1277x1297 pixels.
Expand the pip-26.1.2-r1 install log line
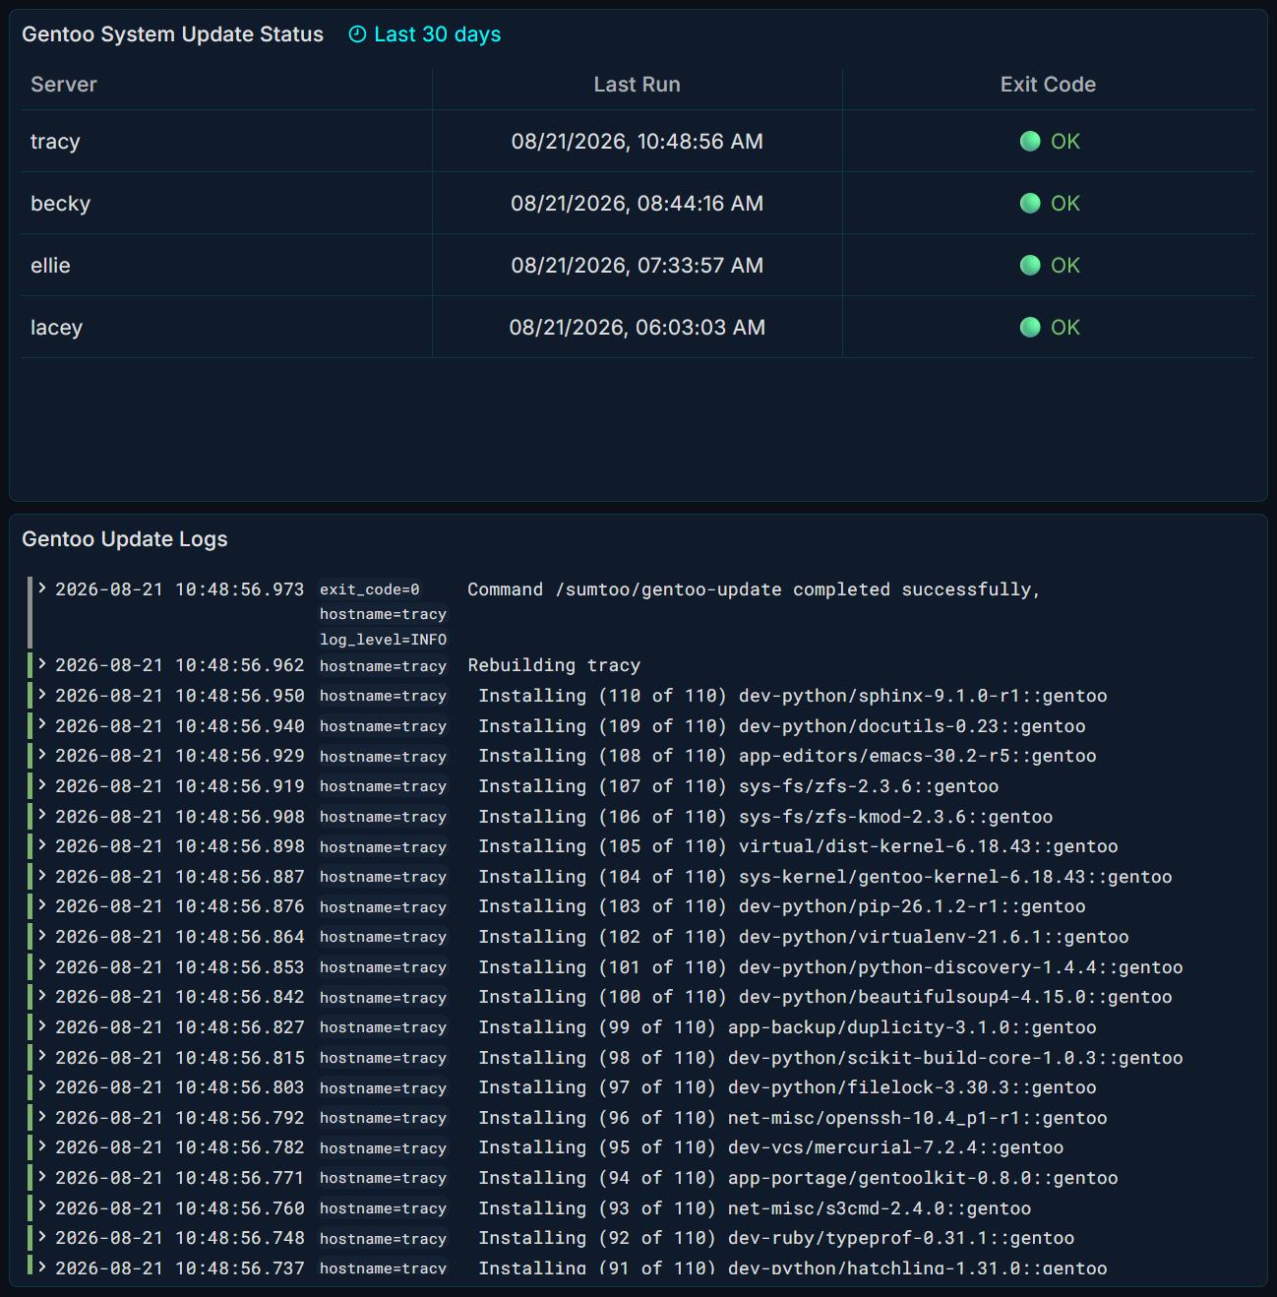[42, 905]
